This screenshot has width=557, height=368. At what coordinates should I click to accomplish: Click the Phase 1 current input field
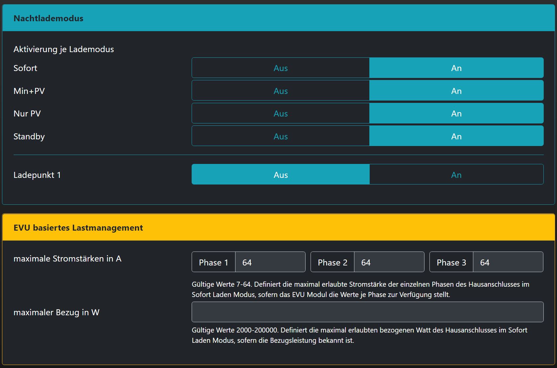click(x=270, y=262)
